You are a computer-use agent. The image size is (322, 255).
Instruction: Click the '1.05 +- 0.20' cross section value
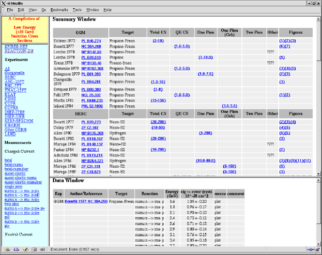pos(197,201)
